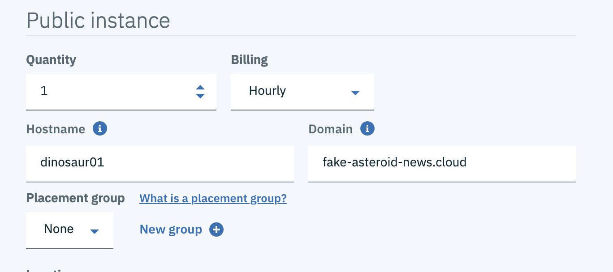The width and height of the screenshot is (613, 272).
Task: Click inside the Quantity number field
Action: (x=108, y=91)
